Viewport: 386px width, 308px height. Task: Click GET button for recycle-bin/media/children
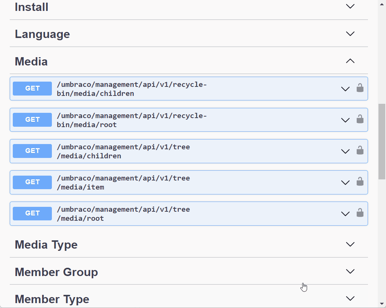click(x=32, y=89)
